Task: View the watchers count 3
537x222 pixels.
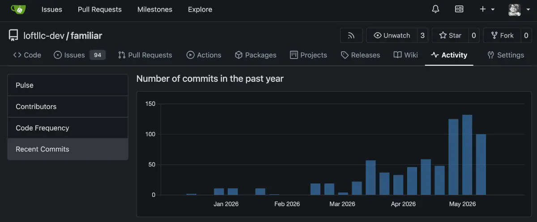Action: click(x=422, y=35)
